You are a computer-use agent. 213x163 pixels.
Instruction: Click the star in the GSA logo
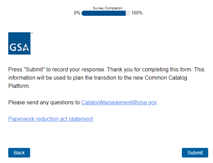click(26, 47)
